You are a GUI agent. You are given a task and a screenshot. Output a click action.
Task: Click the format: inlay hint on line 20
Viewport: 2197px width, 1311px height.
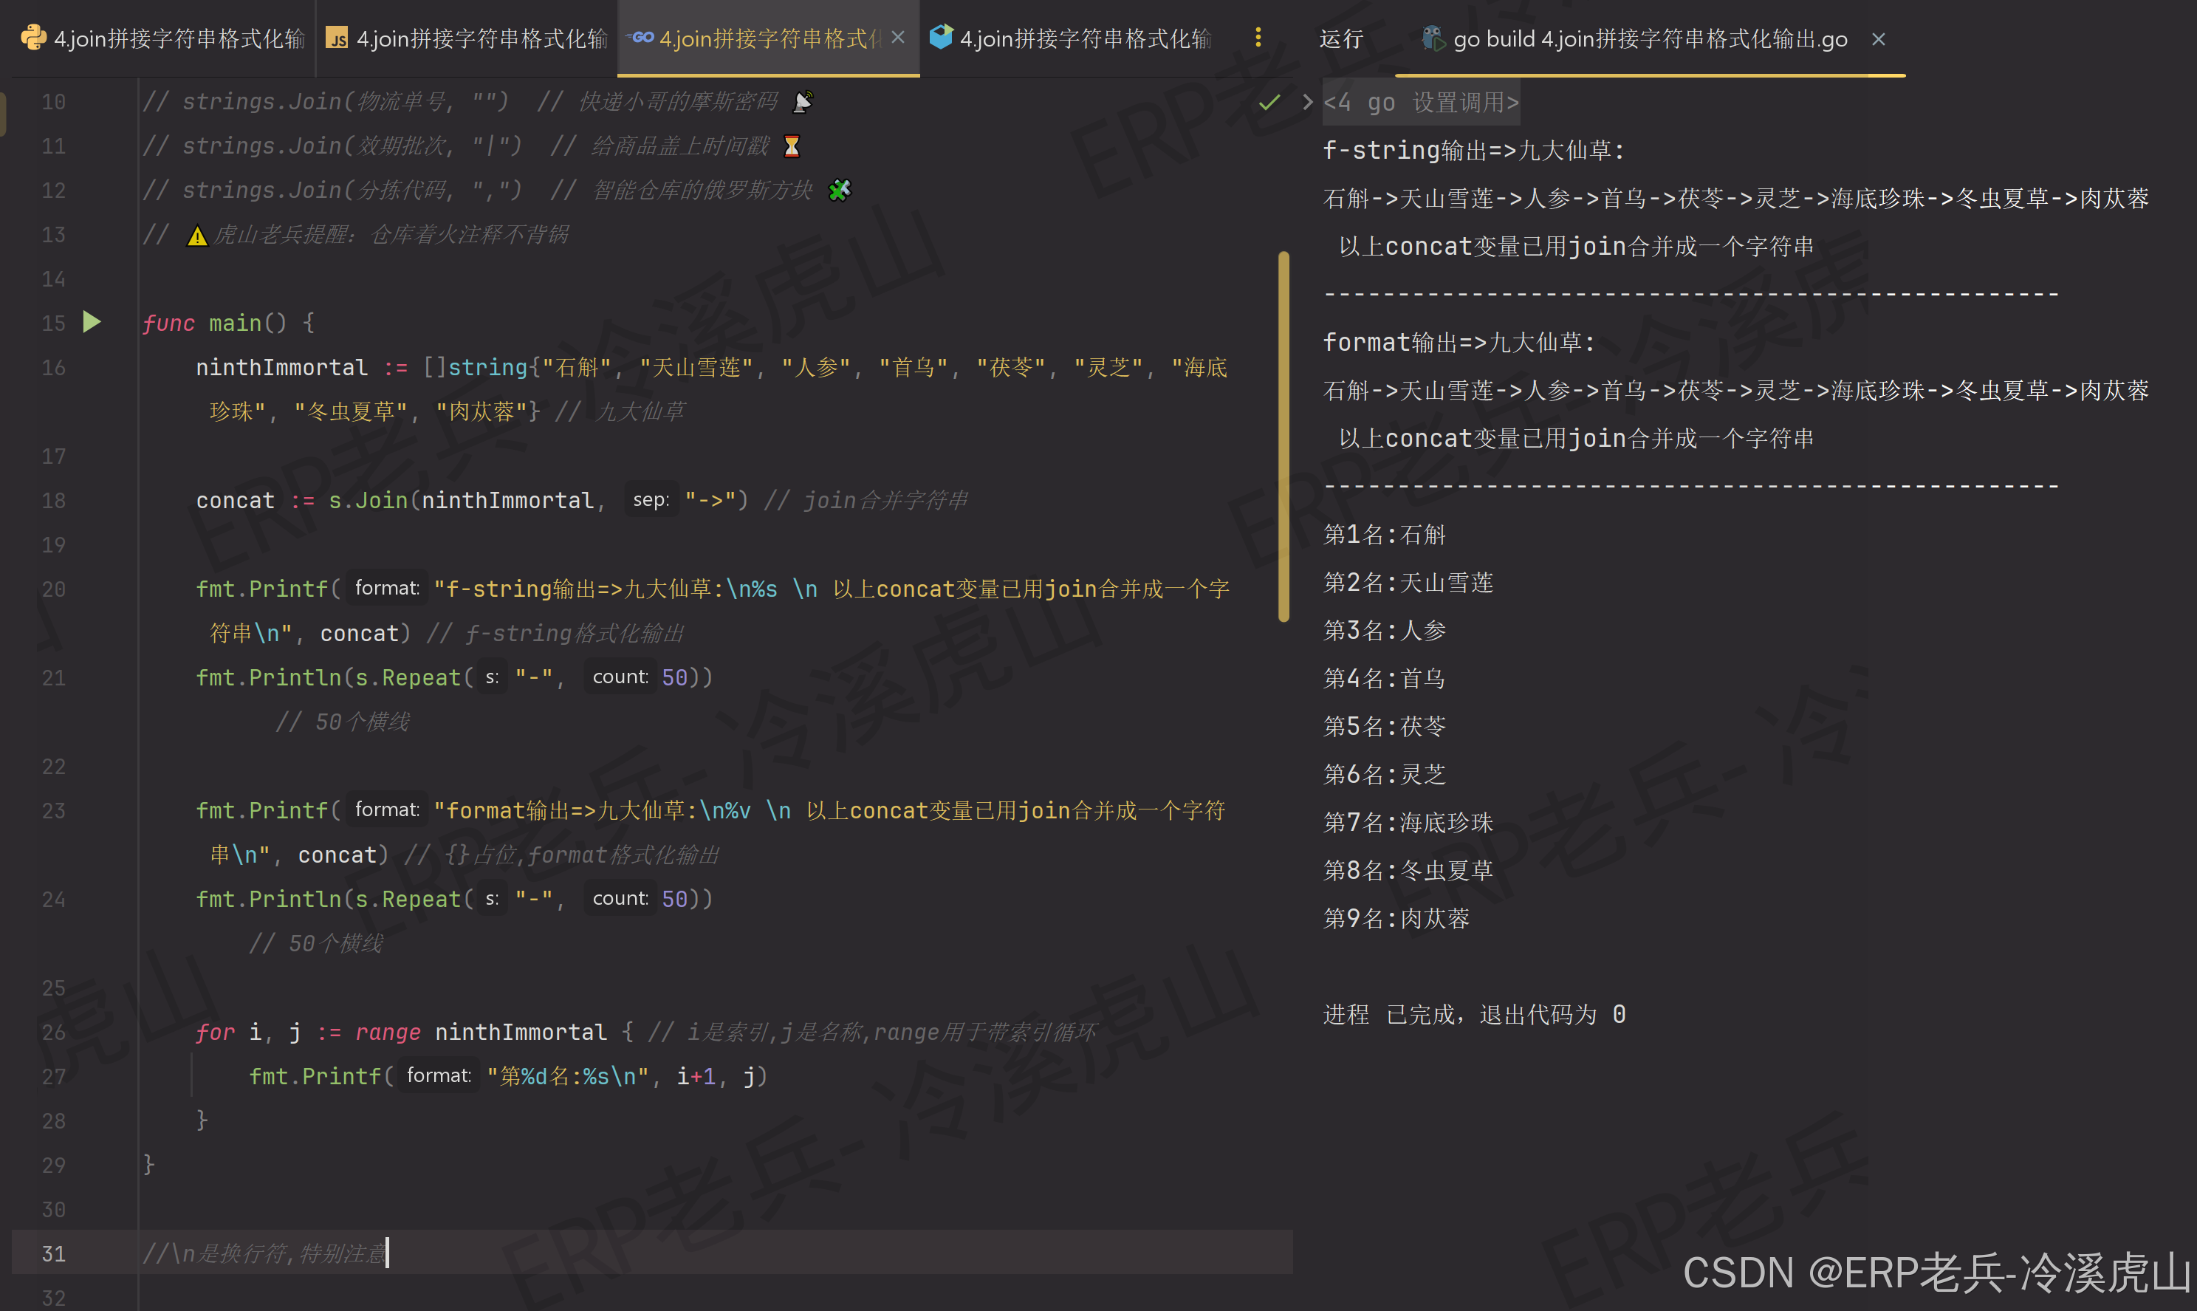[x=386, y=587]
